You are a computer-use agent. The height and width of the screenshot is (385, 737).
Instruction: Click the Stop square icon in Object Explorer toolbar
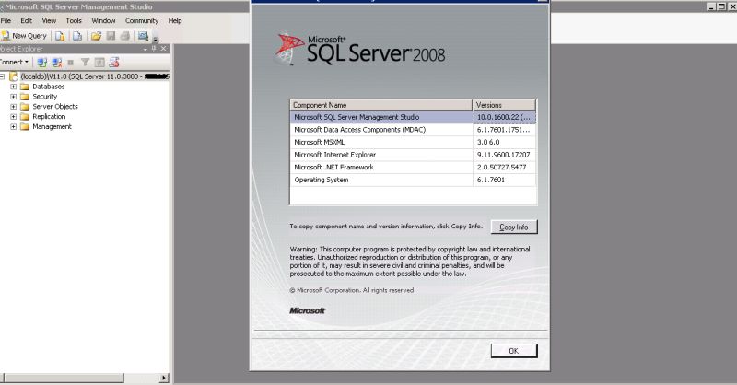[x=71, y=62]
